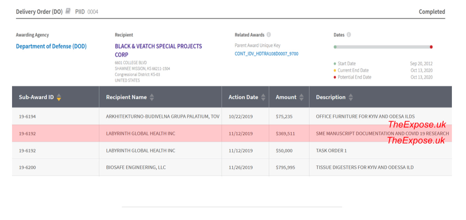Sort table by Amount arrows
This screenshot has height=220, width=466.
coord(301,97)
